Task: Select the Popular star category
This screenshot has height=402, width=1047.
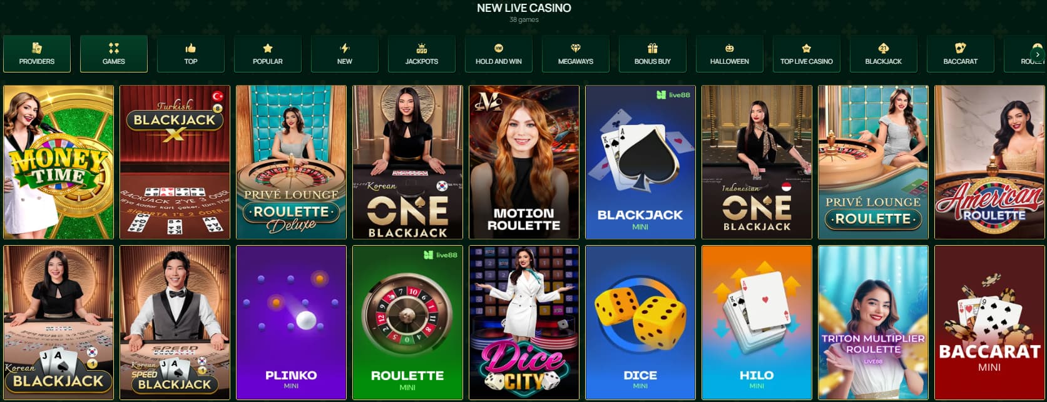Action: click(268, 54)
